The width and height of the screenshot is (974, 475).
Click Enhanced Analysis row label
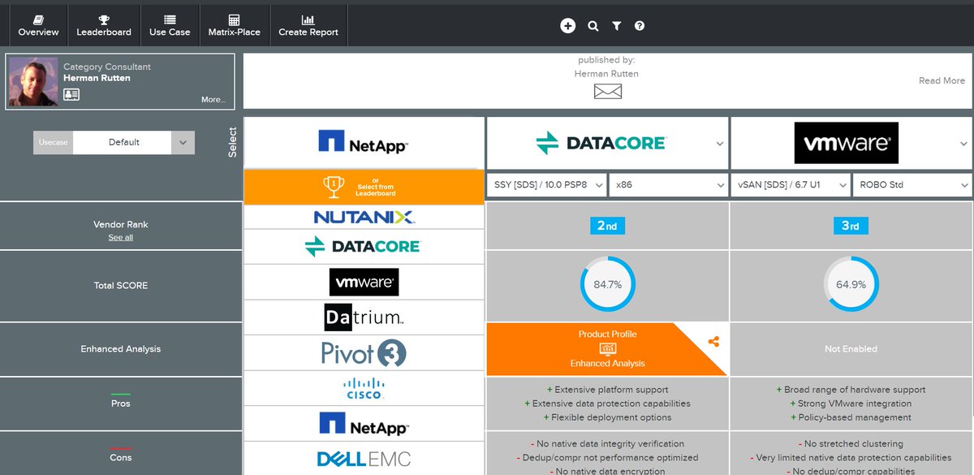(121, 349)
